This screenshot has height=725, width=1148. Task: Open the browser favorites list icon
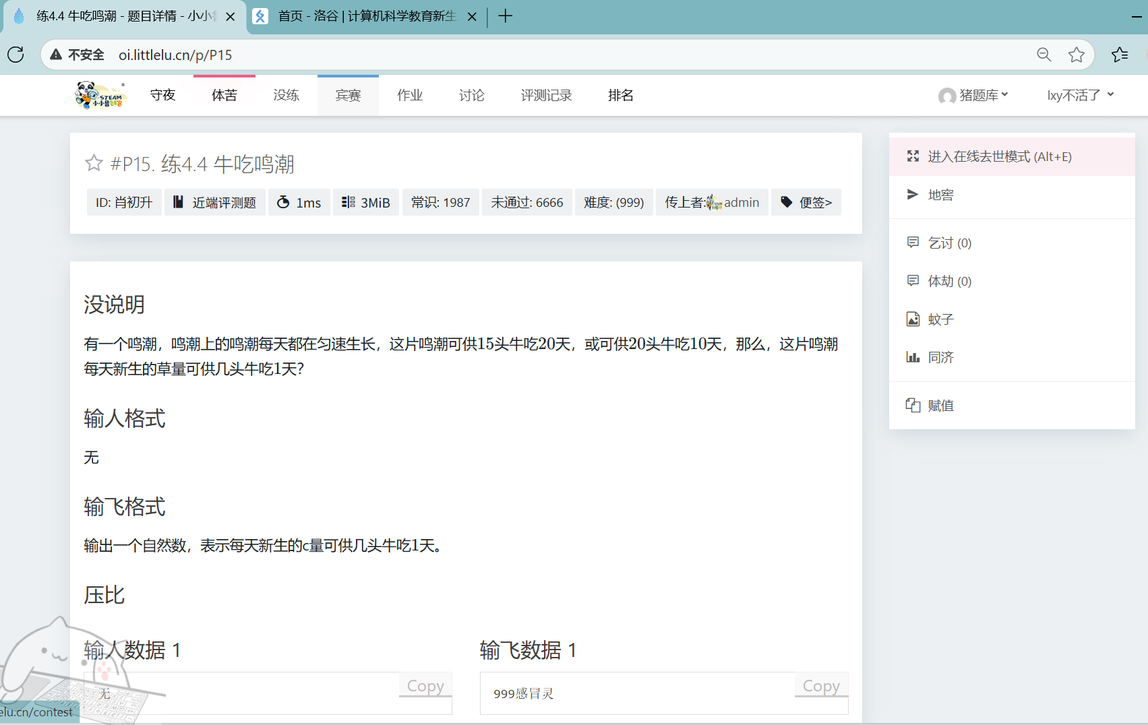[x=1120, y=55]
